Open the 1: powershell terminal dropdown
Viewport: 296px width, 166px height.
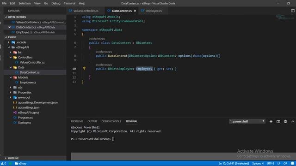[247, 121]
